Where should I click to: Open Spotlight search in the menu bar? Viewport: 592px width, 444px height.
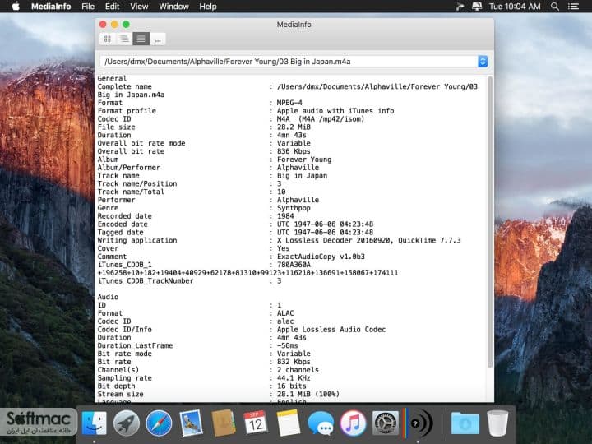click(555, 7)
